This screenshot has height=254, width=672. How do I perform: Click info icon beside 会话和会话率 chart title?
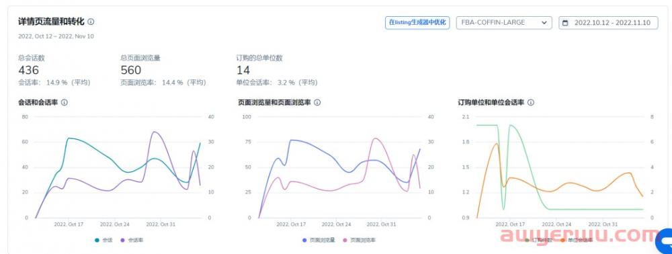[x=65, y=103]
